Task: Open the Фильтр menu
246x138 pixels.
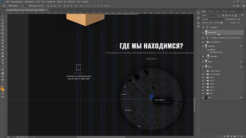Action: click(x=60, y=2)
